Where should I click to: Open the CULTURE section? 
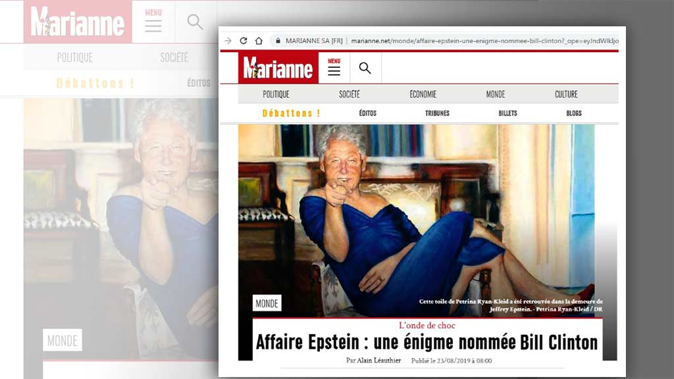[x=566, y=94]
